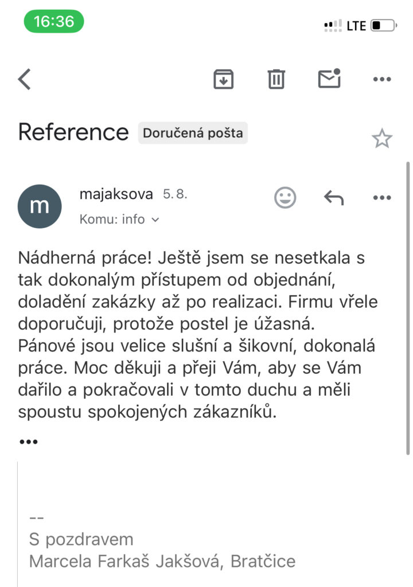Archive this email with the box icon

(223, 79)
